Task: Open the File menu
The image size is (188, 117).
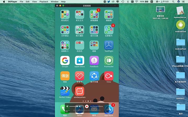Action: [21, 2]
